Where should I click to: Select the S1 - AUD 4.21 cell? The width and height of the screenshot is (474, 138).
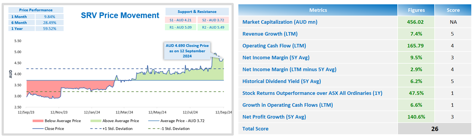(181, 20)
